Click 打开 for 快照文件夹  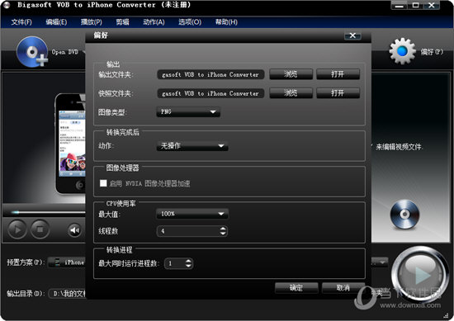coord(338,93)
